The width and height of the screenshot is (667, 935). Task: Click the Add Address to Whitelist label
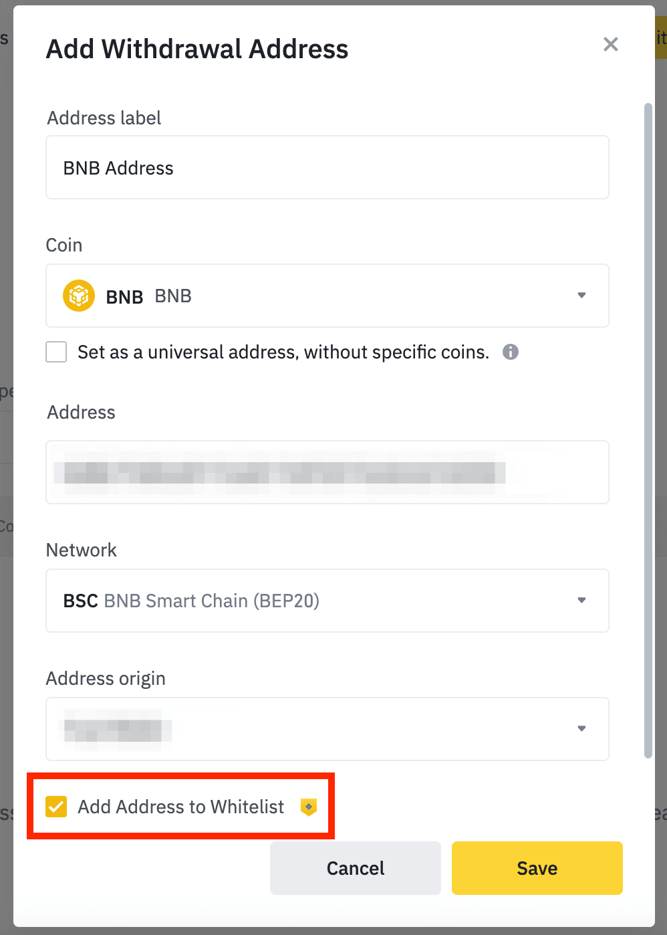pyautogui.click(x=181, y=807)
